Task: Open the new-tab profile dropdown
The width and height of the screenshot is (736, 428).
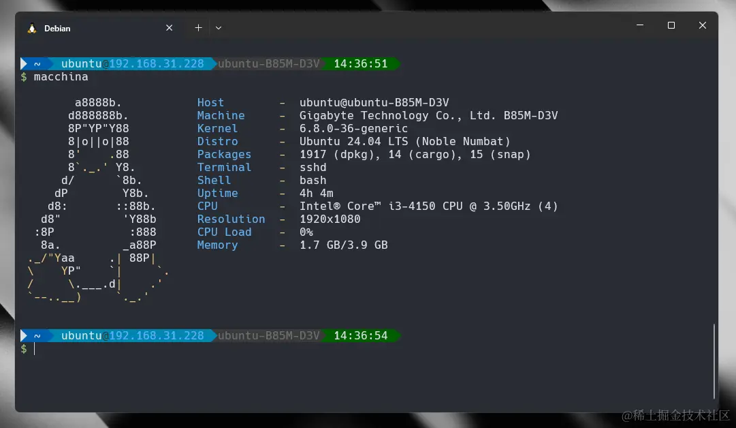Action: 219,28
